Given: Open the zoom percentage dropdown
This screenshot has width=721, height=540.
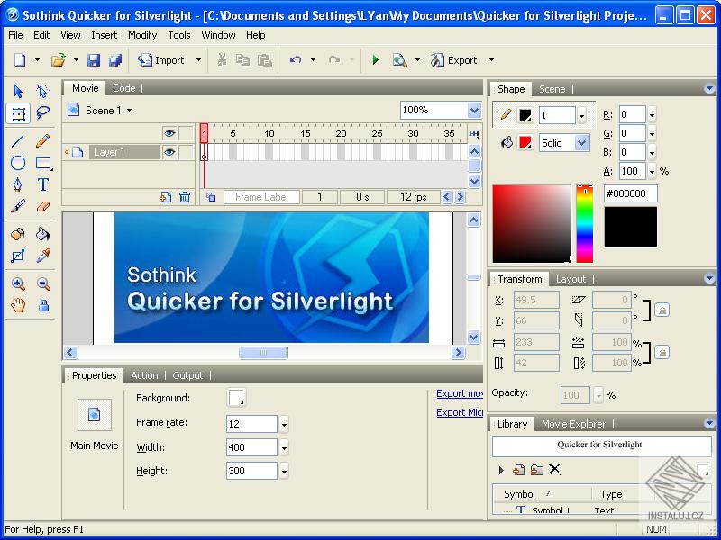Looking at the screenshot, I should pos(475,110).
